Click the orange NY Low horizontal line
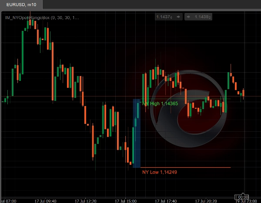This screenshot has width=261, height=203. pyautogui.click(x=186, y=167)
